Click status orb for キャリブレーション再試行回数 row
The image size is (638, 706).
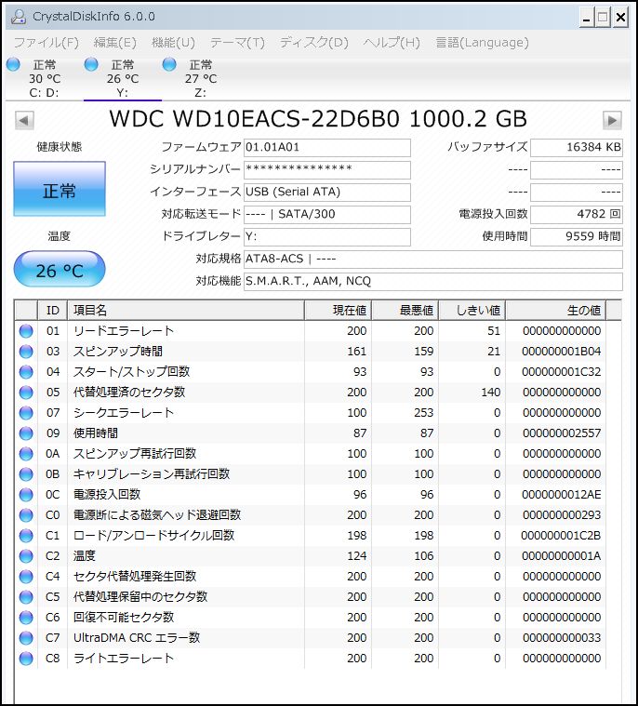[x=26, y=474]
